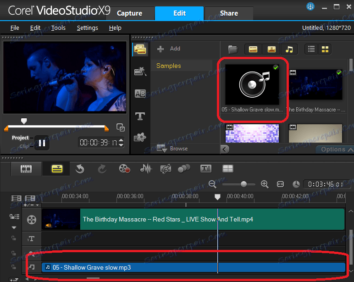
Task: Adjust the timeline zoom slider knob
Action: point(243,184)
